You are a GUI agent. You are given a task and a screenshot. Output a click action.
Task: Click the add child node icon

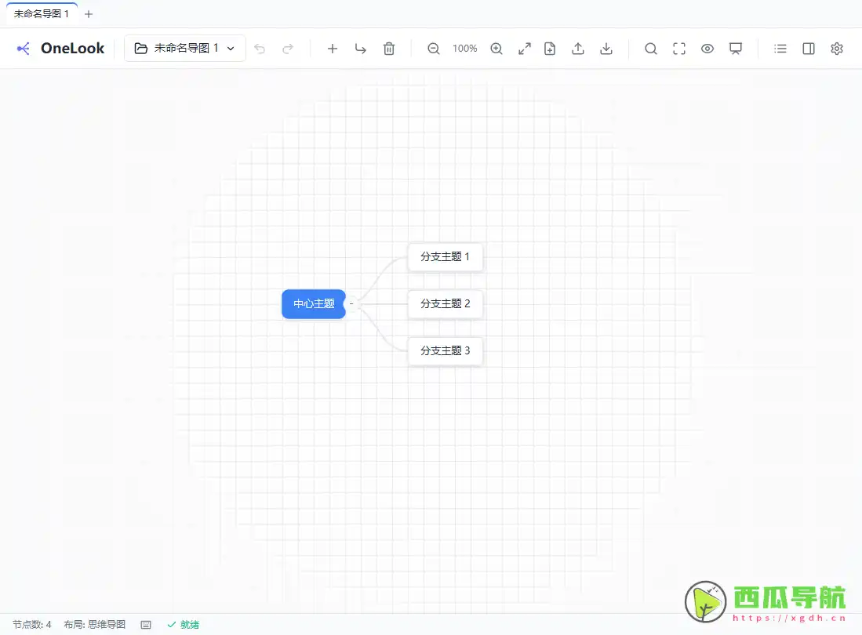(x=360, y=48)
